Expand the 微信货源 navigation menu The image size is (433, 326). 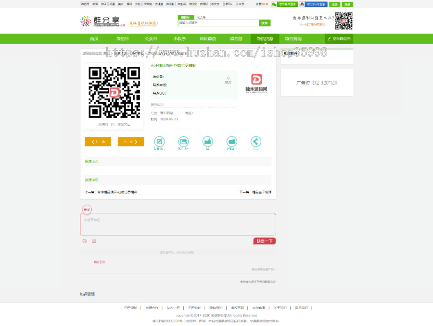pos(265,39)
